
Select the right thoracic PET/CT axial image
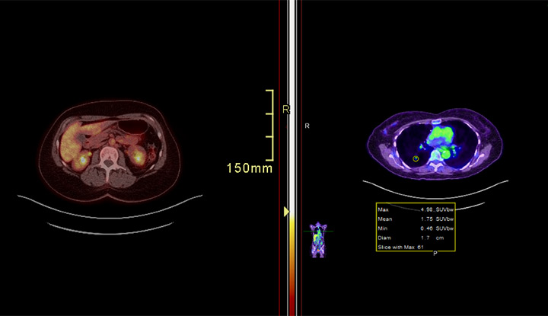(x=435, y=144)
